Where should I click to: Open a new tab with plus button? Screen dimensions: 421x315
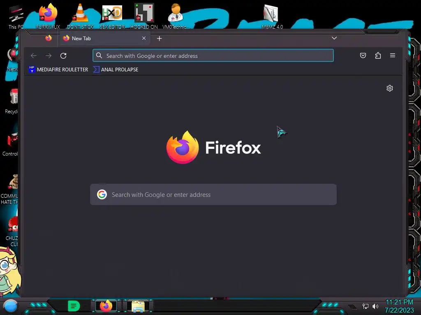[159, 39]
